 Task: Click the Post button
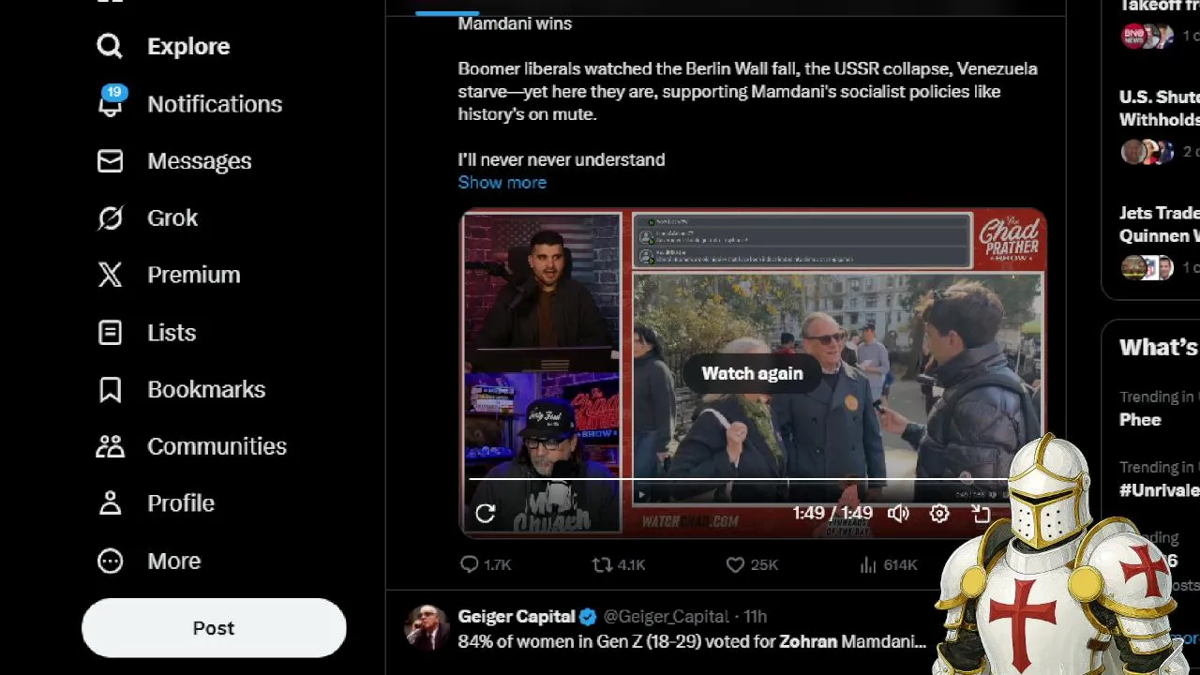tap(214, 628)
